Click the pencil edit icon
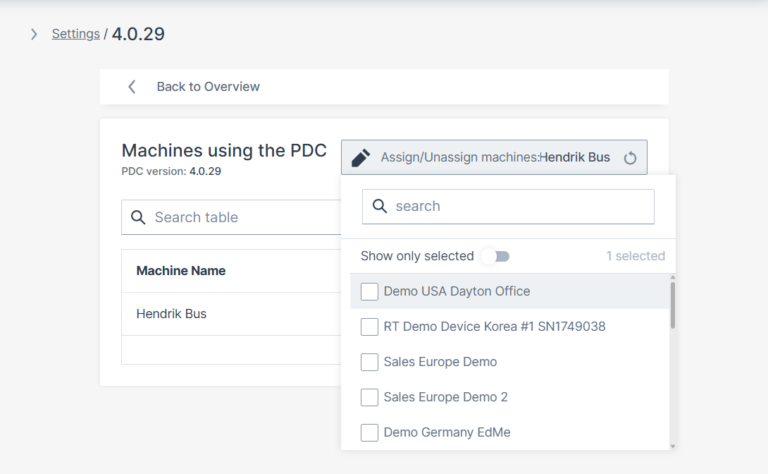The height and width of the screenshot is (474, 768). pos(360,157)
